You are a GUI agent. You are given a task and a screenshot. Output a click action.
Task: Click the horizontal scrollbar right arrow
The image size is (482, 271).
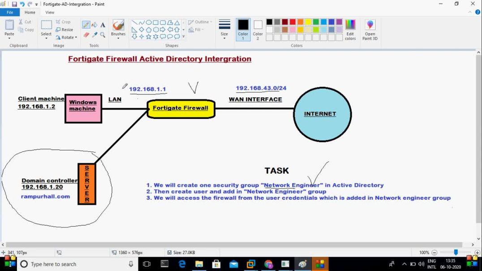pyautogui.click(x=473, y=245)
